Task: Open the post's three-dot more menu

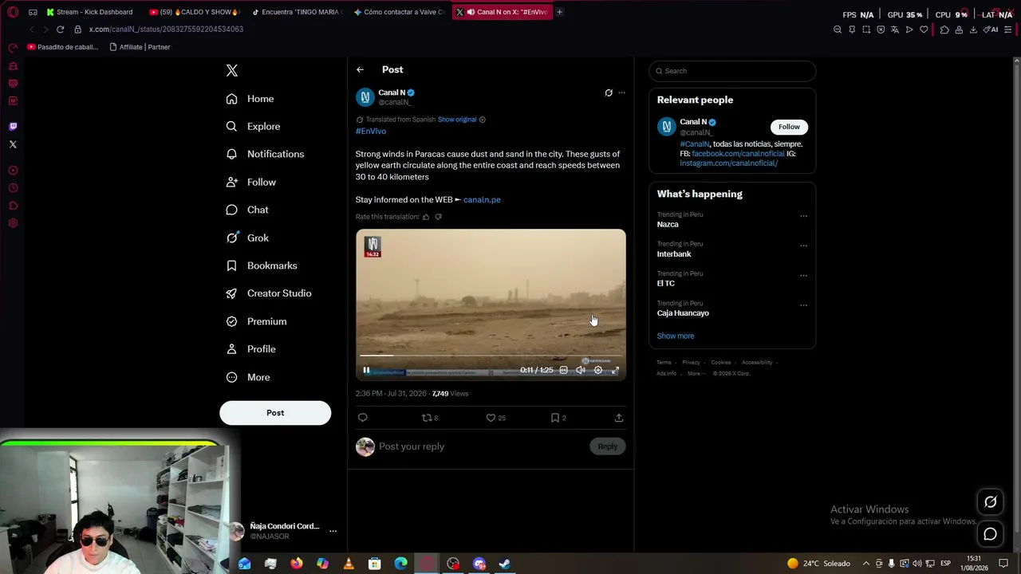Action: (x=622, y=92)
